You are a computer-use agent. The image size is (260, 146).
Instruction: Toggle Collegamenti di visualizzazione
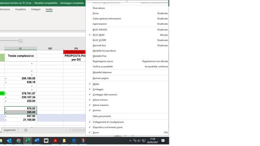(127, 122)
